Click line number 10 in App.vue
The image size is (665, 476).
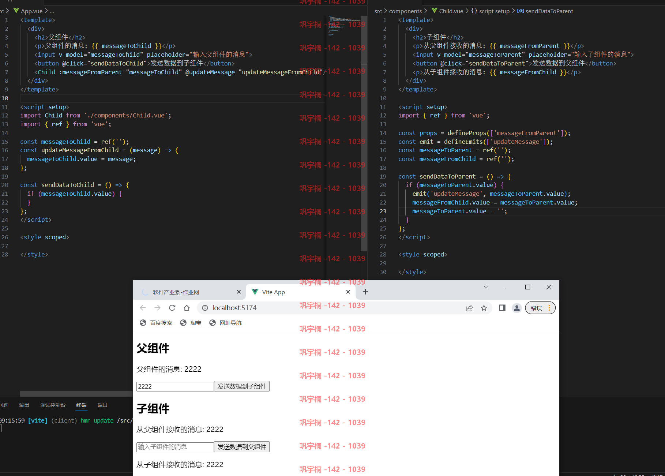click(x=5, y=98)
